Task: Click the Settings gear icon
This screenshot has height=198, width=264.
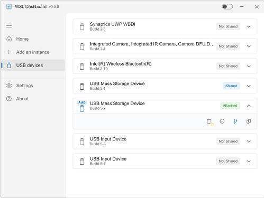Action: point(9,86)
